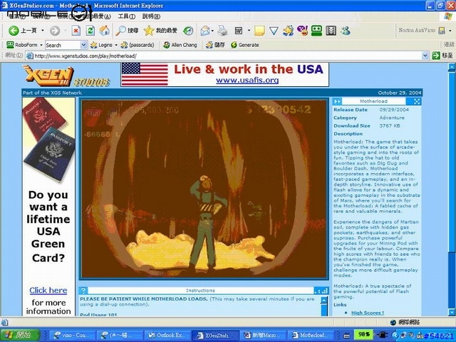Open the 工具(T) Tools menu
This screenshot has width=456, height=342.
127,16
